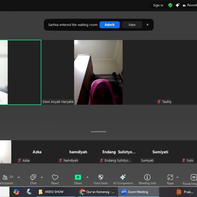
Task: Open Host tools shield icon
Action: click(101, 177)
